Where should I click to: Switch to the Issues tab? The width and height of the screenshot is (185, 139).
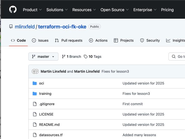pyautogui.click(x=40, y=40)
